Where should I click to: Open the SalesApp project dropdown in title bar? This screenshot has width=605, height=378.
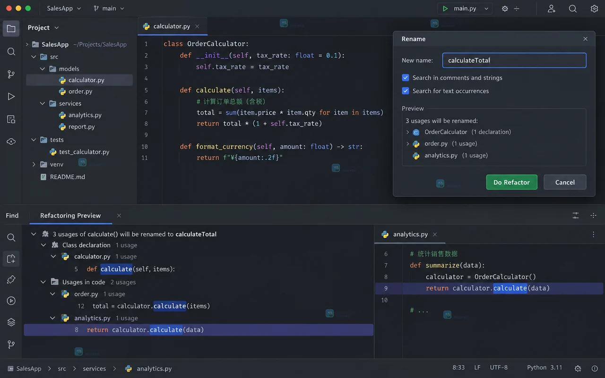64,8
